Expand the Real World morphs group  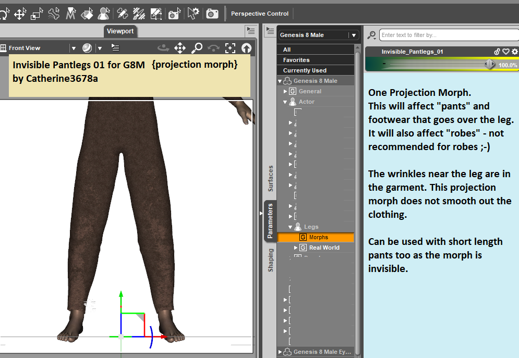pyautogui.click(x=296, y=247)
